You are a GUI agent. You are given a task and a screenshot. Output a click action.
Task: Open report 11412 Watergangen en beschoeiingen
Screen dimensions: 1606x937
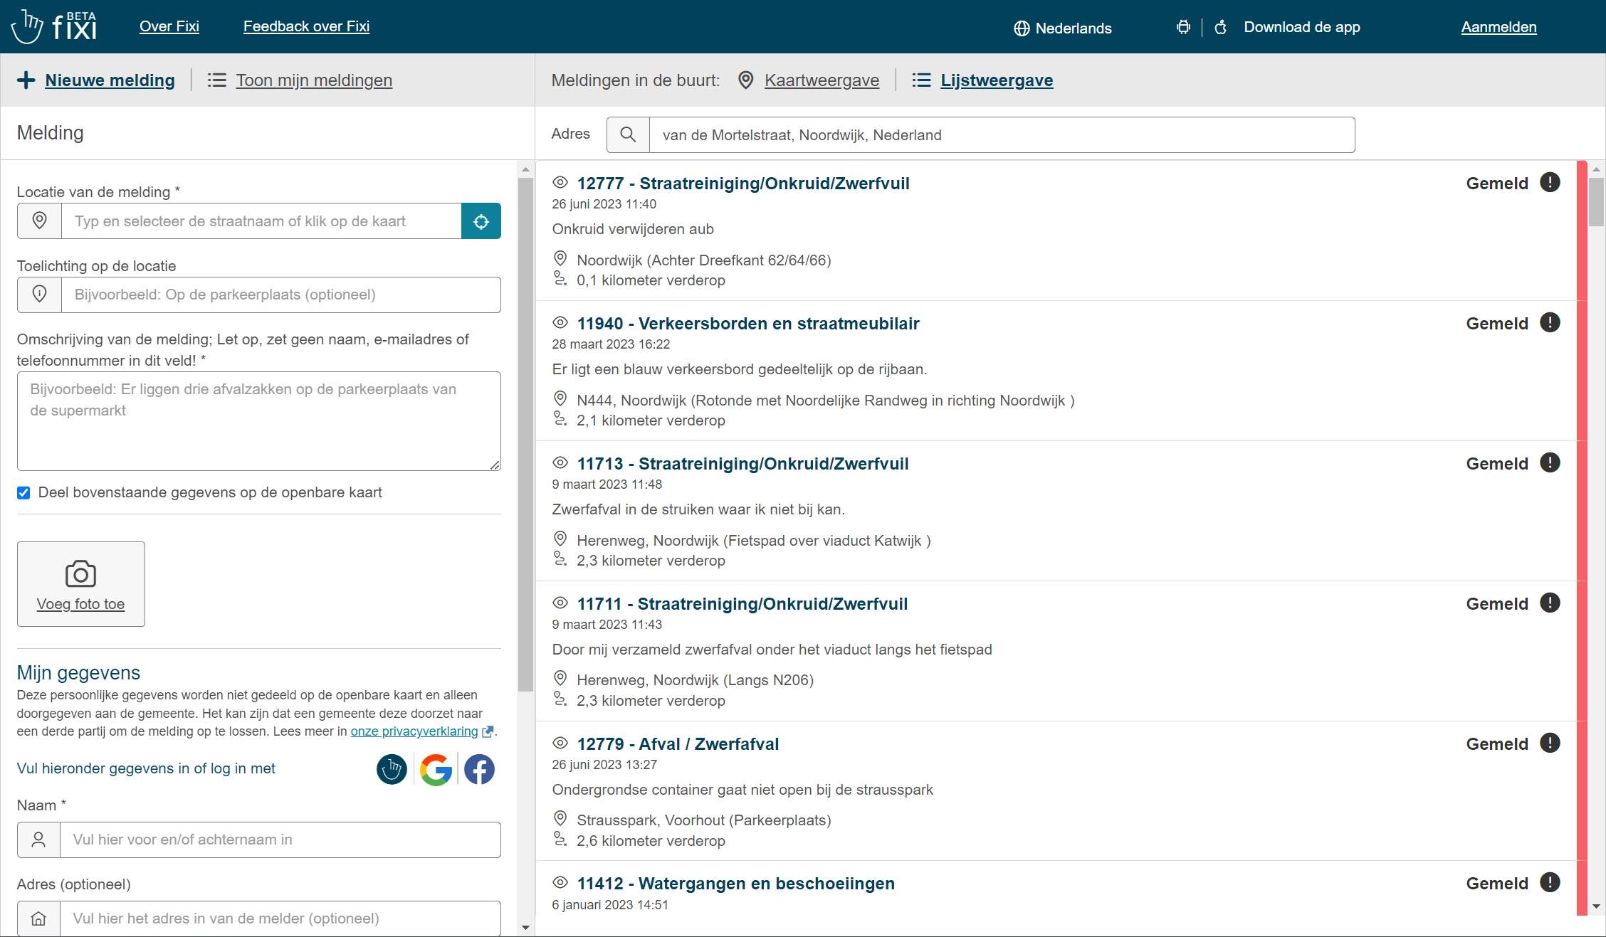pos(736,883)
